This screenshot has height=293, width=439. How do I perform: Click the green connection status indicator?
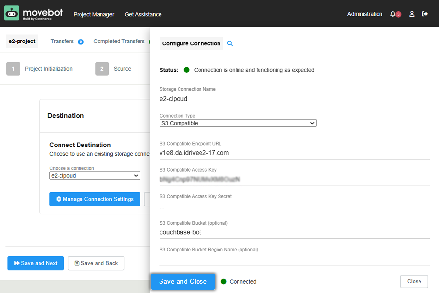click(186, 70)
